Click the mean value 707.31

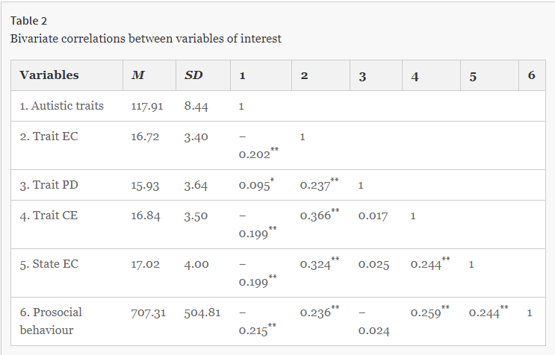[148, 312]
